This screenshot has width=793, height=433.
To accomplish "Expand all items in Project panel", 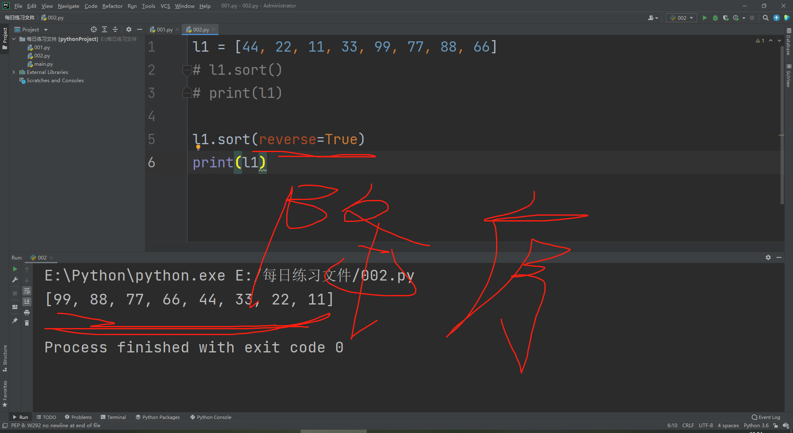I will coord(104,29).
